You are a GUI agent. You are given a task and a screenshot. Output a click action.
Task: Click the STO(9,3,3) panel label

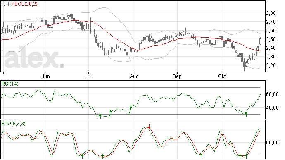(13, 124)
